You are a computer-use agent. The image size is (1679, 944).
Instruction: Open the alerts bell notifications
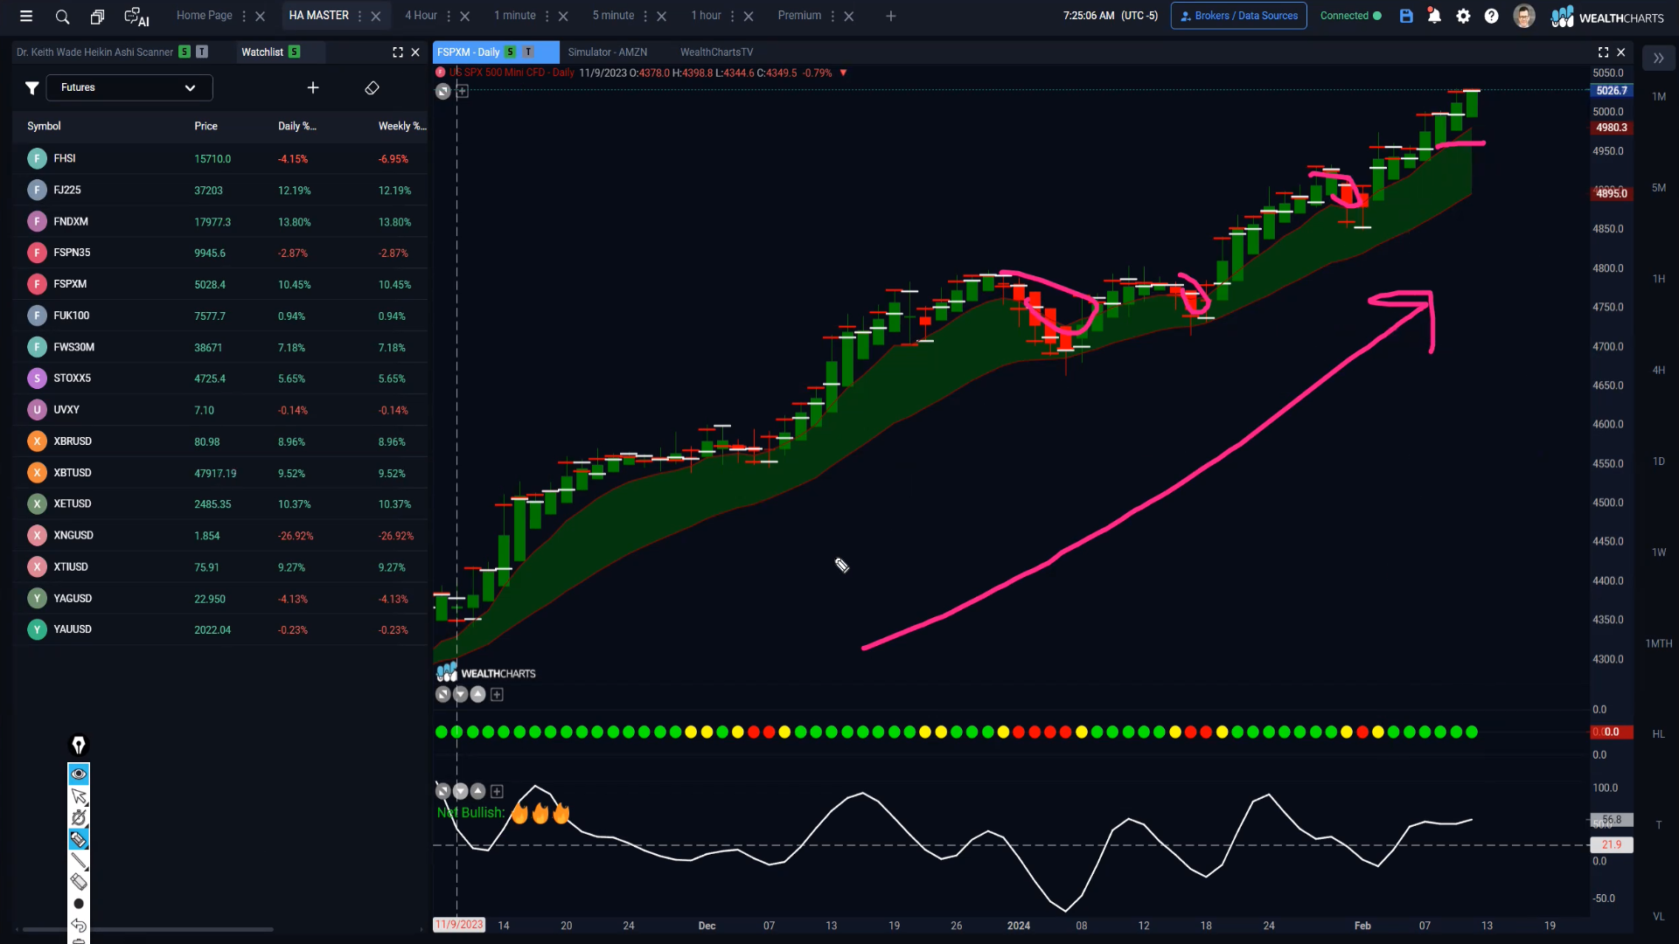point(1434,16)
